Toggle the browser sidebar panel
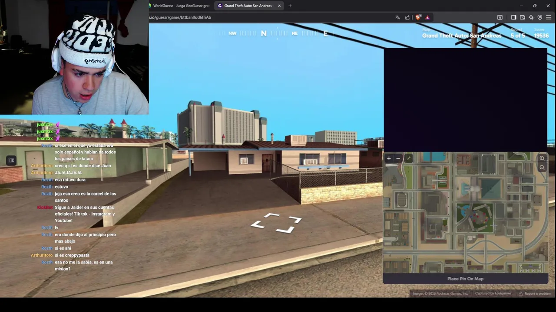Viewport: 556px width, 312px height. click(x=513, y=17)
